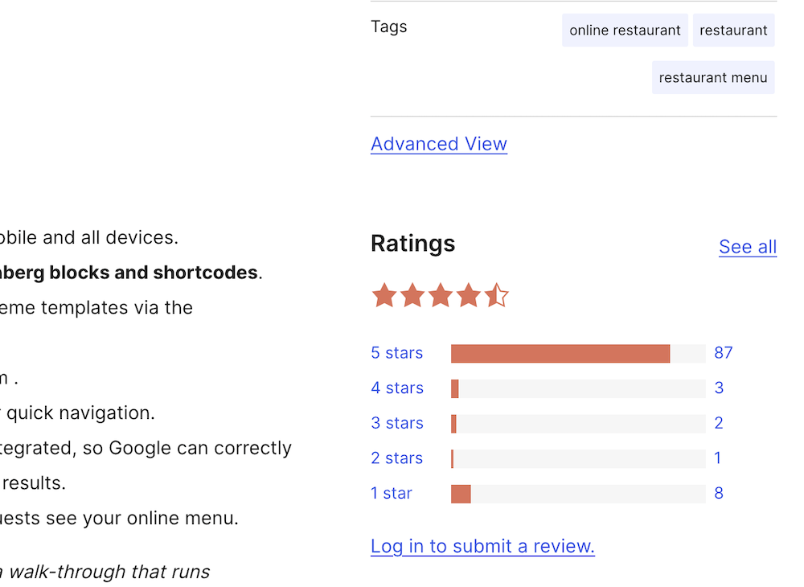This screenshot has height=587, width=804.
Task: Open the "online restaurant" tag
Action: 625,31
